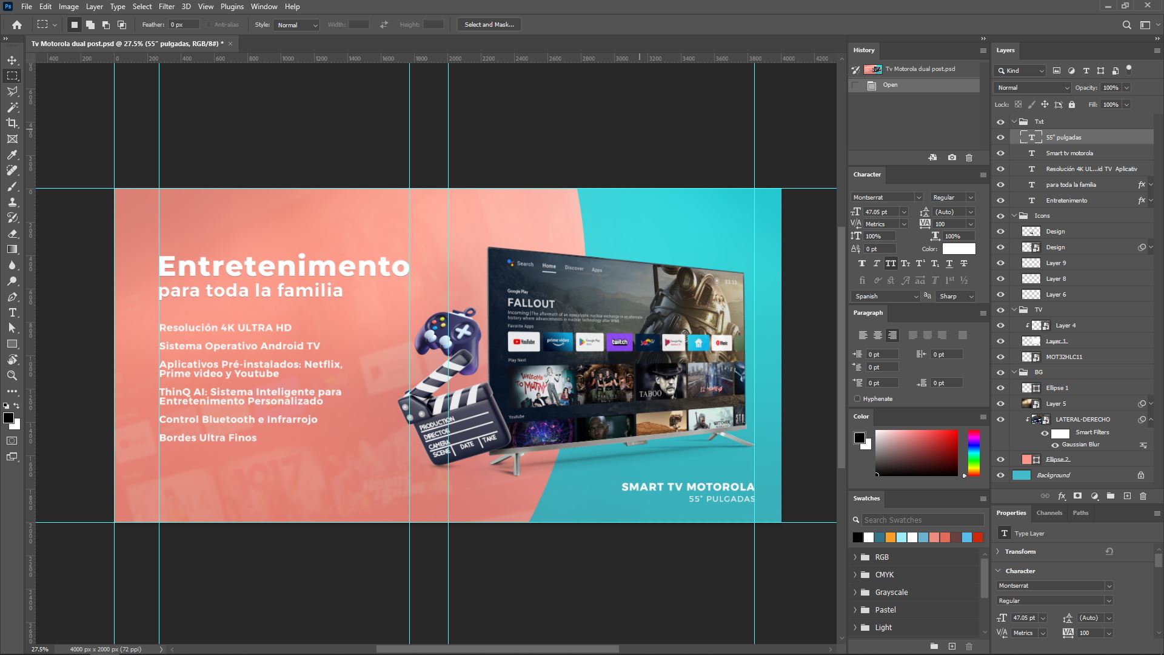Collapse the Icons layer group
Viewport: 1164px width, 655px height.
(x=1014, y=216)
